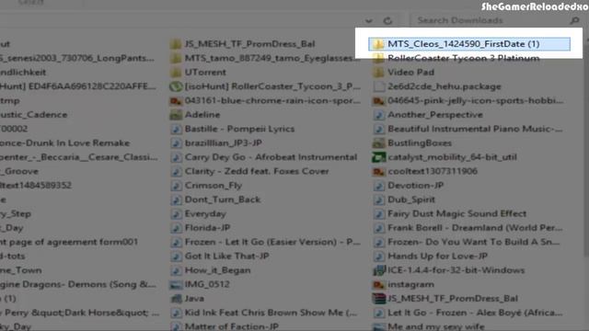Select the MTS_Cleos_1424590_FirstDate (1) folder
The width and height of the screenshot is (589, 331).
(x=469, y=44)
